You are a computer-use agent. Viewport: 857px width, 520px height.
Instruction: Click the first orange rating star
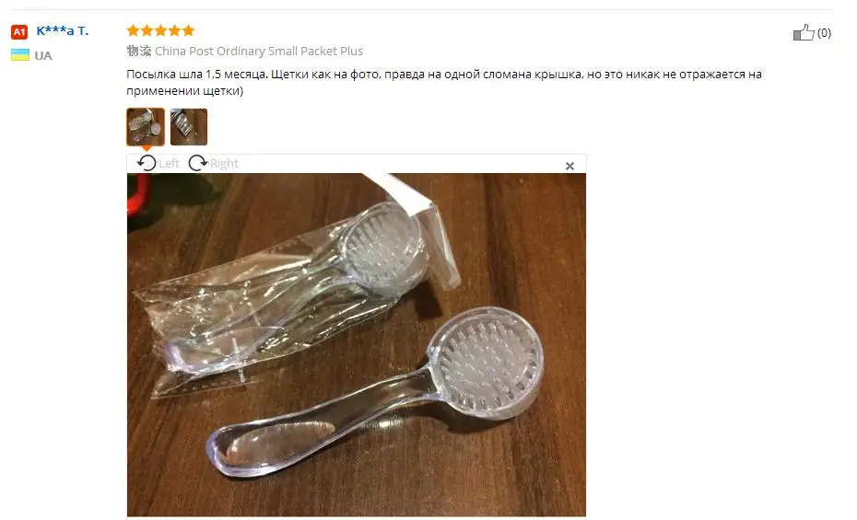(133, 30)
